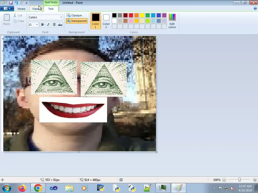Switch to the Home ribbon tab
Viewport: 258px width, 193px height.
[21, 9]
